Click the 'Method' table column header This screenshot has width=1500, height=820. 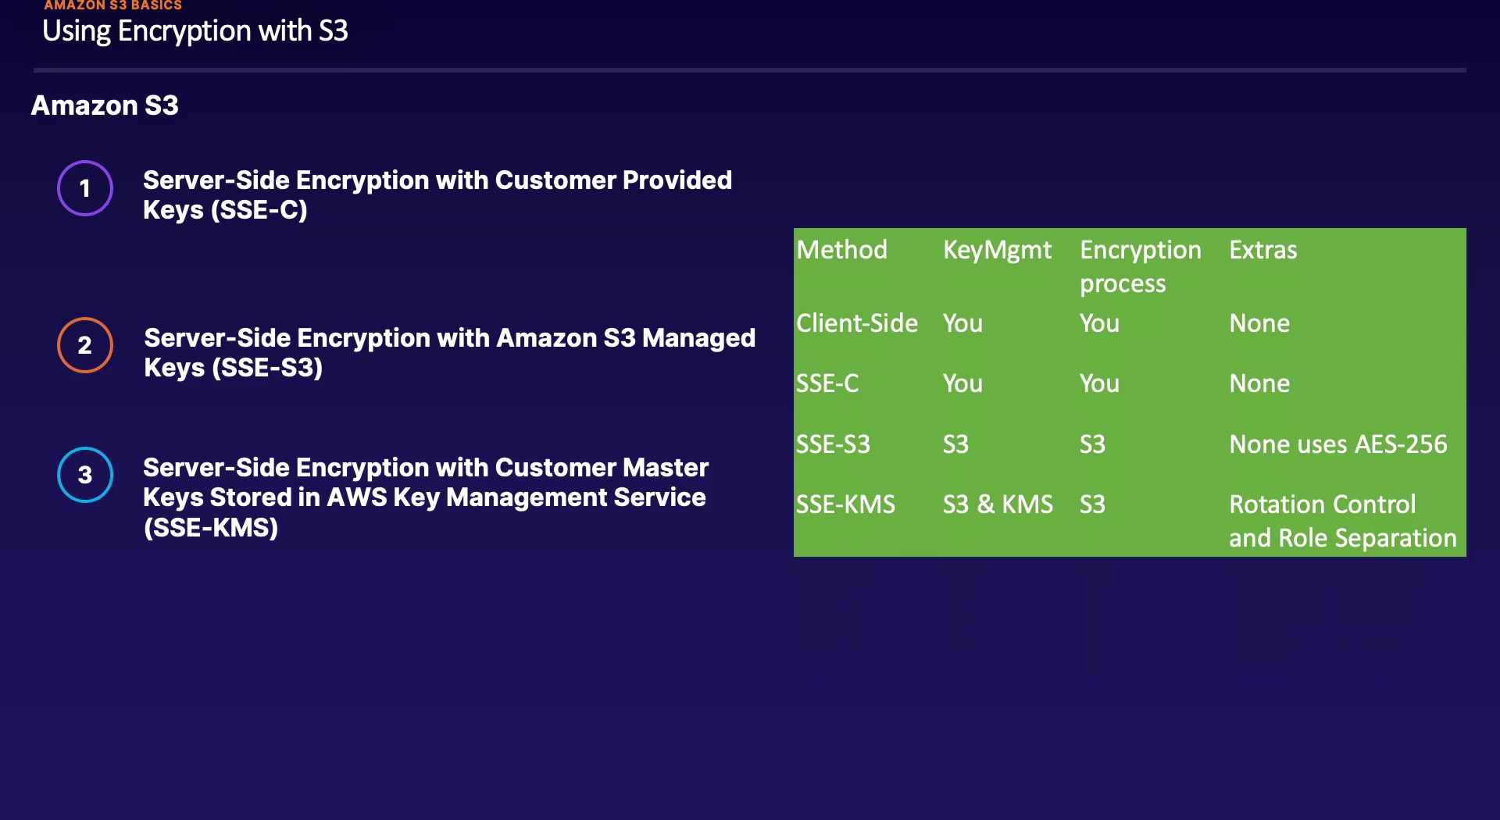pyautogui.click(x=841, y=250)
